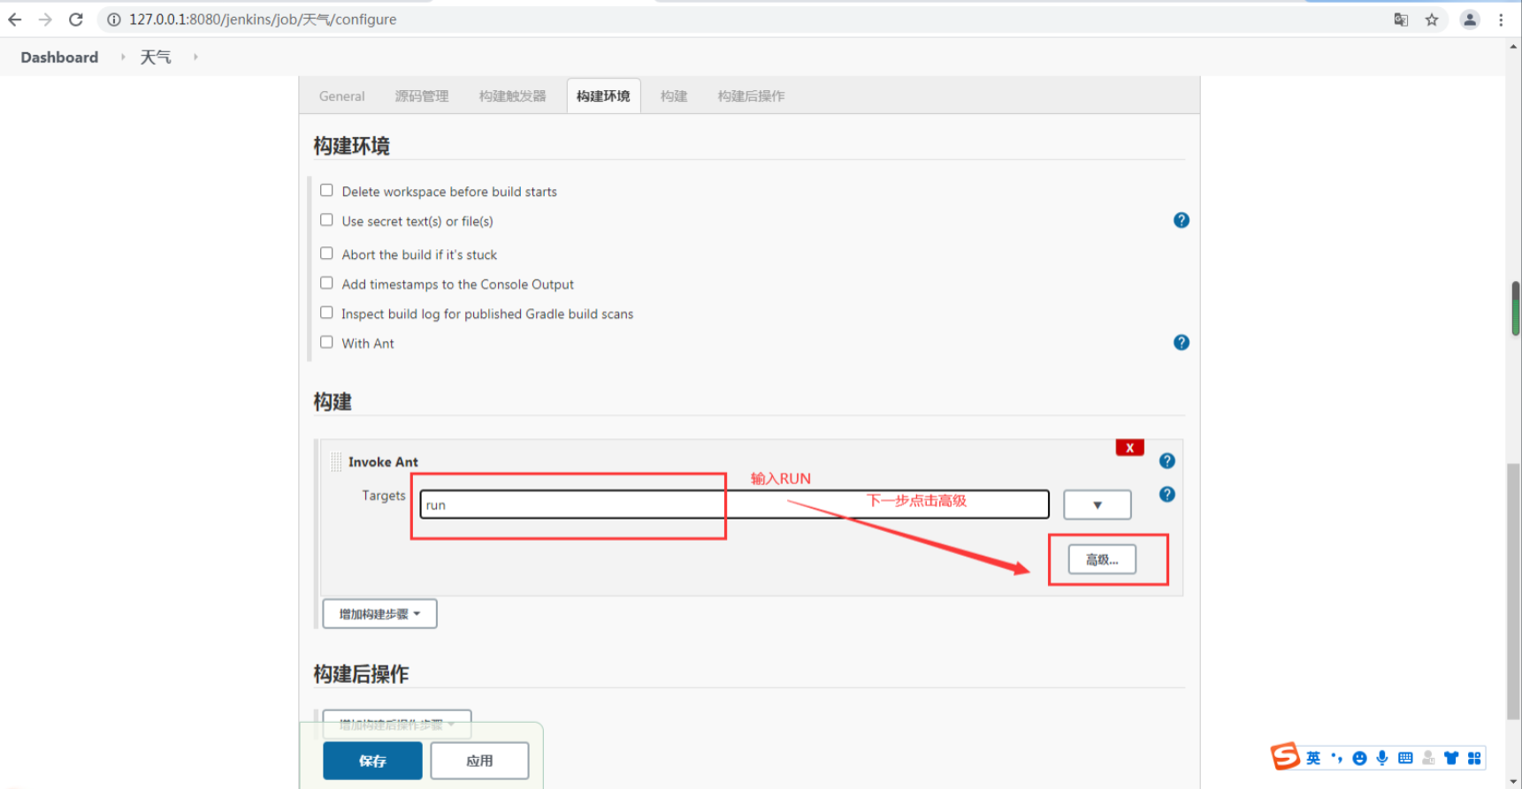Click the Sogou input method logo
Image resolution: width=1522 pixels, height=789 pixels.
(x=1285, y=756)
